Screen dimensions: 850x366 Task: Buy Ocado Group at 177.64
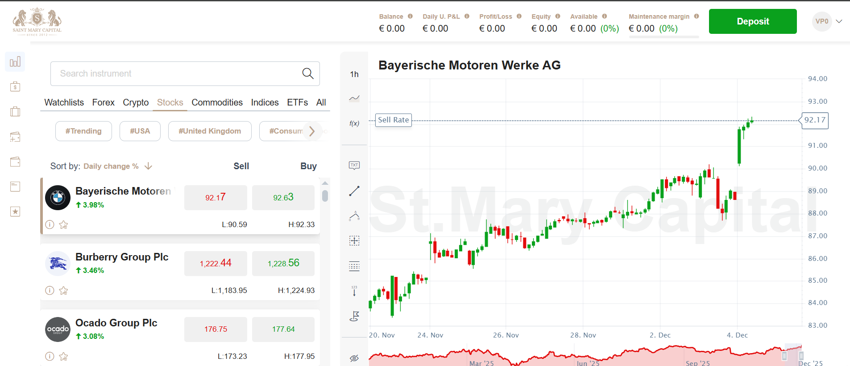click(283, 329)
